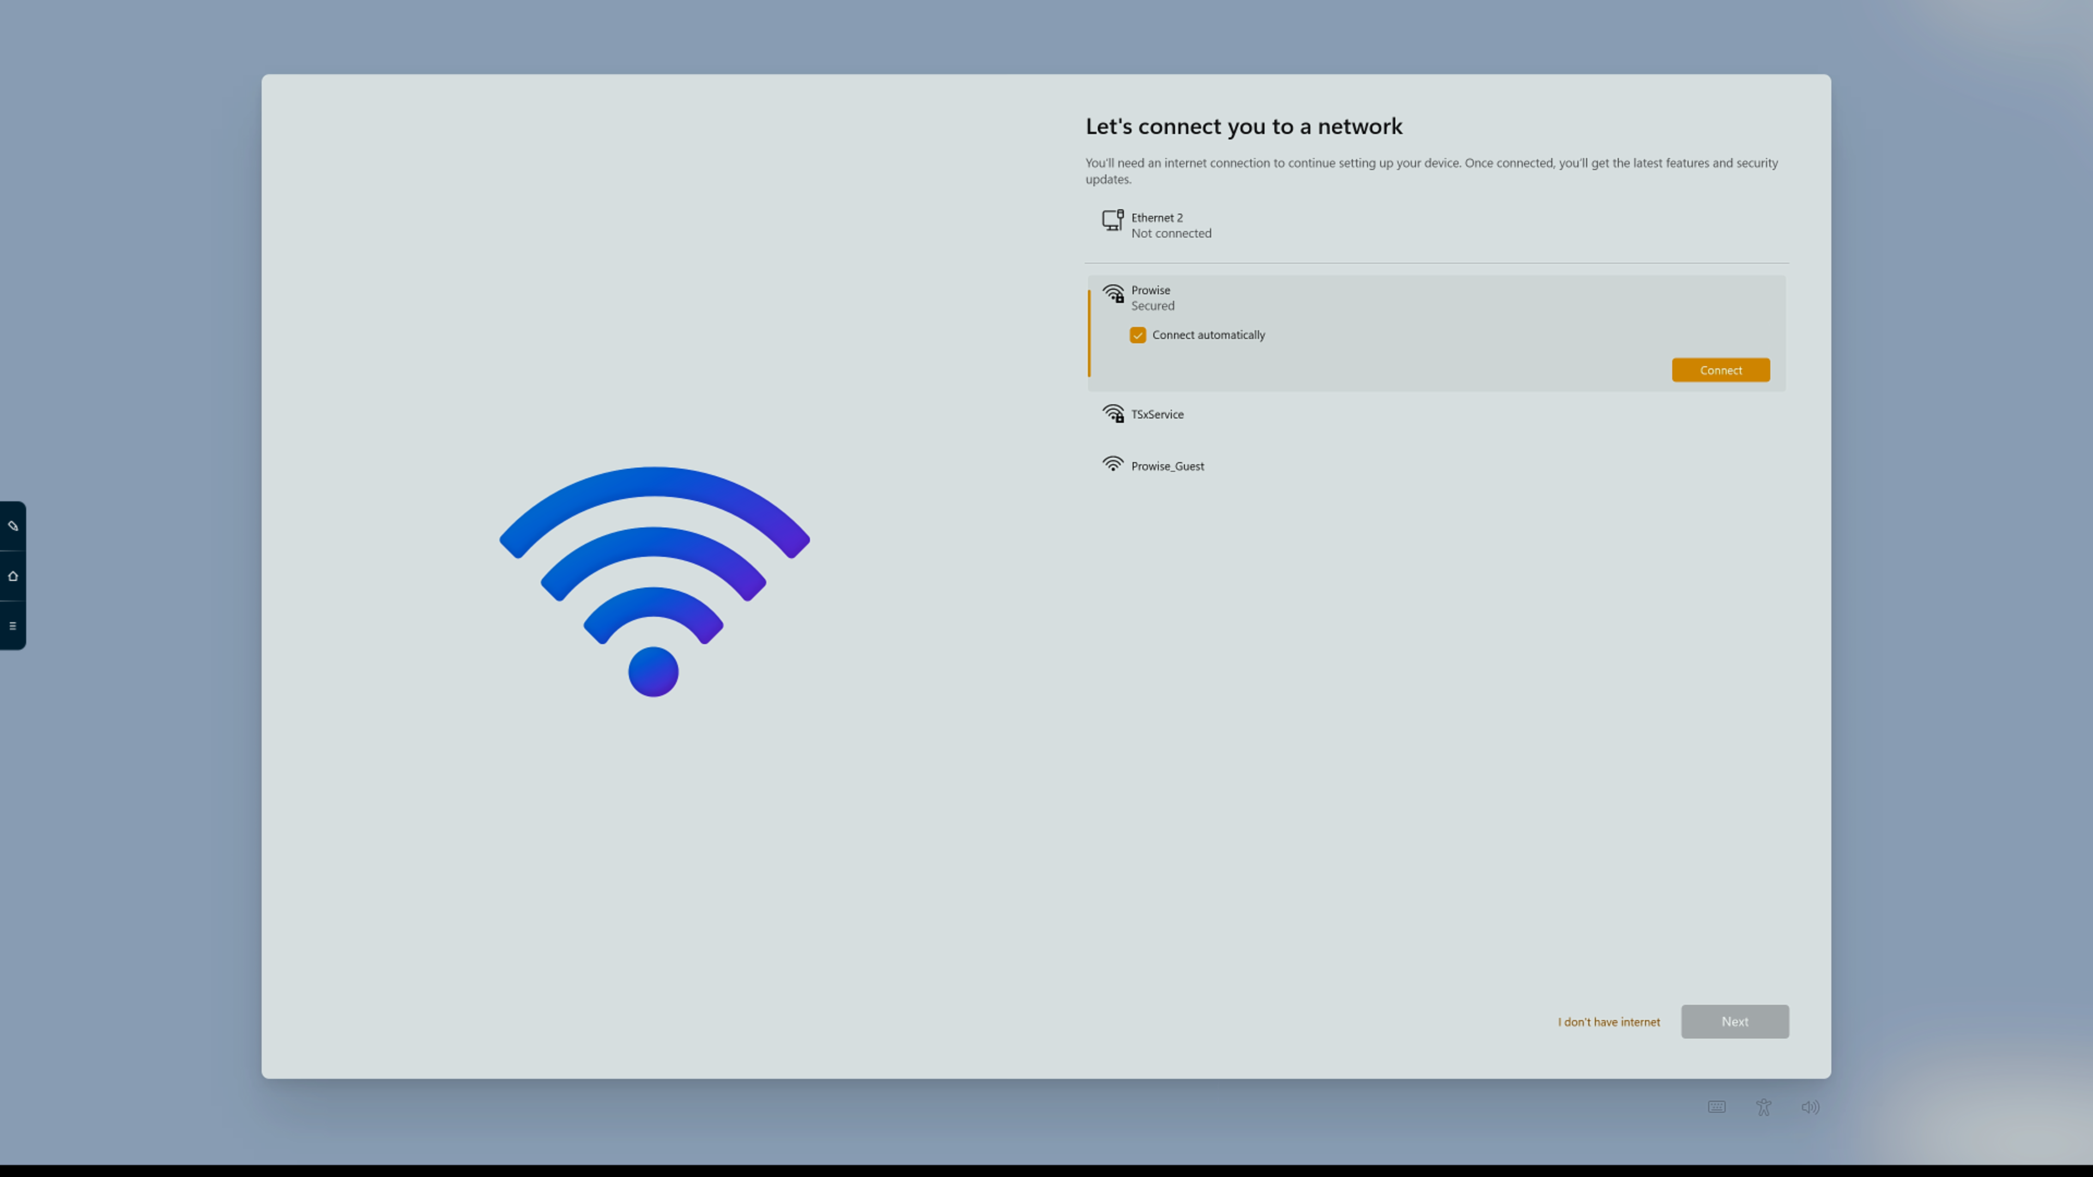This screenshot has width=2093, height=1177.
Task: Open the on-screen keyboard icon
Action: coord(1716,1107)
